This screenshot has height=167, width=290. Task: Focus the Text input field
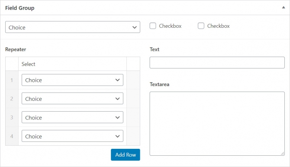point(217,62)
